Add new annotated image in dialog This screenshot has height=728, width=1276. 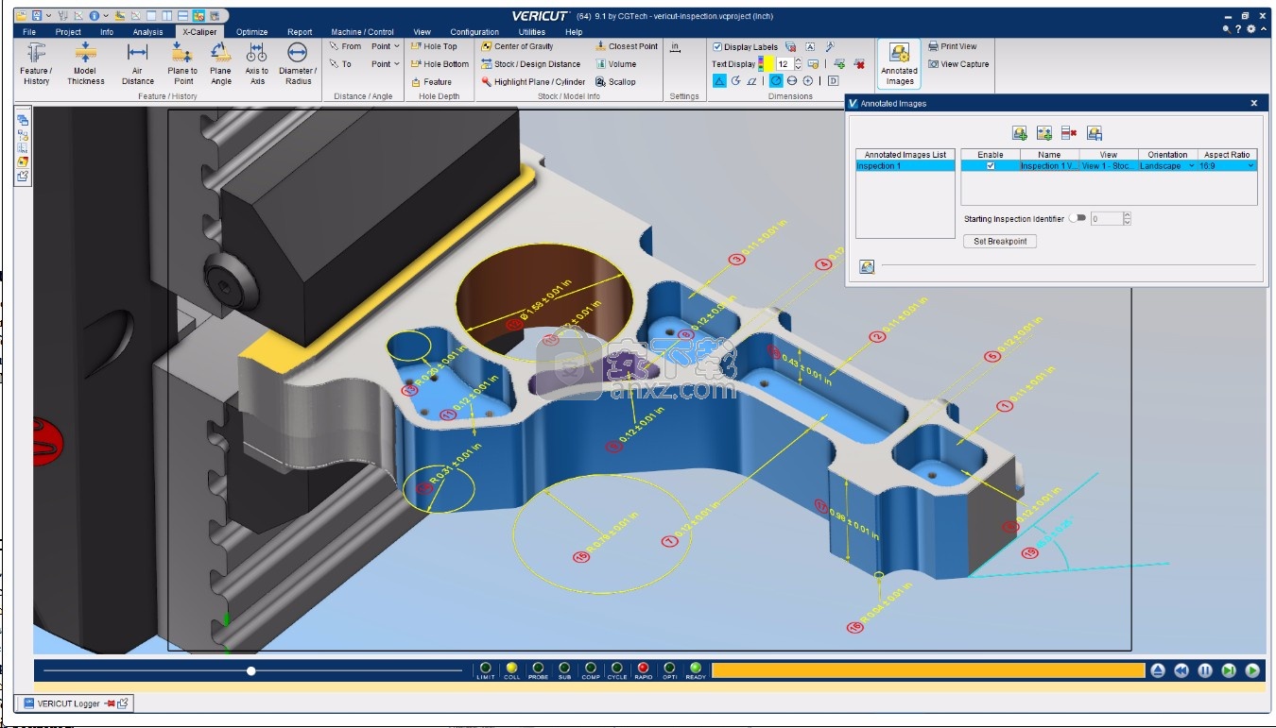coord(1020,133)
